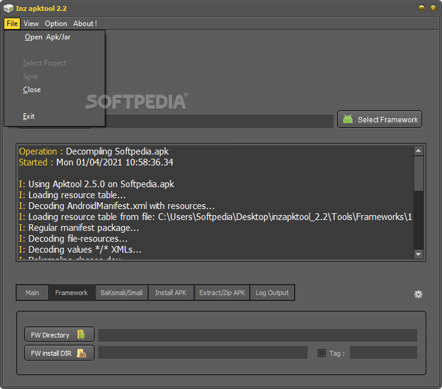This screenshot has height=389, width=442.
Task: Click the 'Loading resource table...' log line
Action: [72, 195]
